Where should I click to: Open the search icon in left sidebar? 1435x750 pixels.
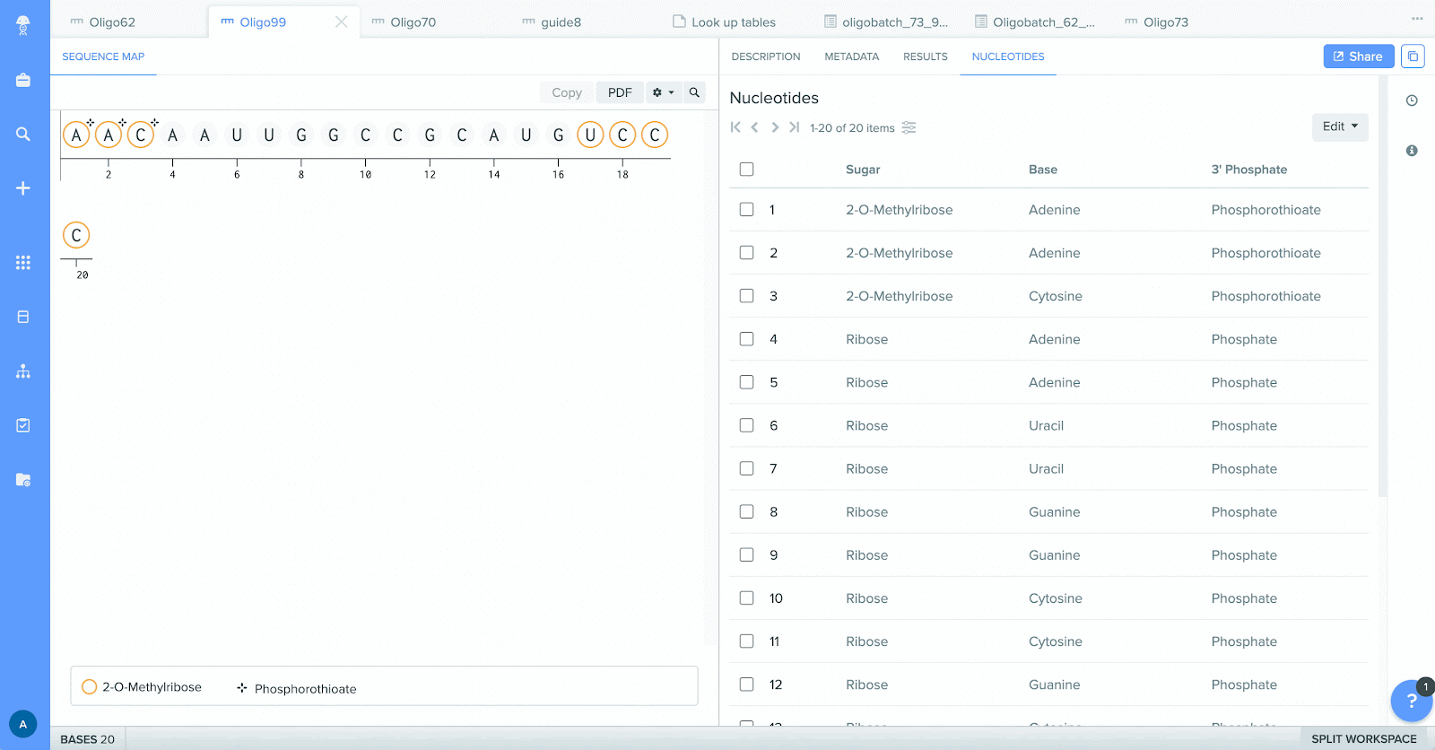pyautogui.click(x=23, y=135)
